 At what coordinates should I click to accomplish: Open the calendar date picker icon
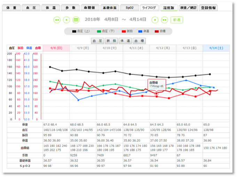[x=76, y=20]
